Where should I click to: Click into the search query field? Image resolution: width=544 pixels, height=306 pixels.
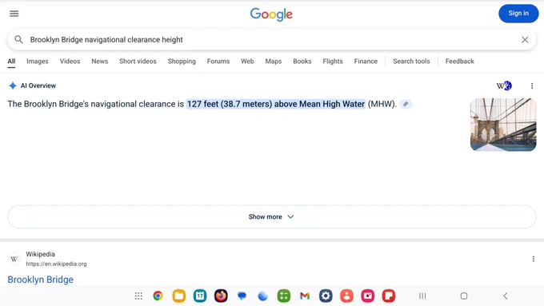click(272, 39)
